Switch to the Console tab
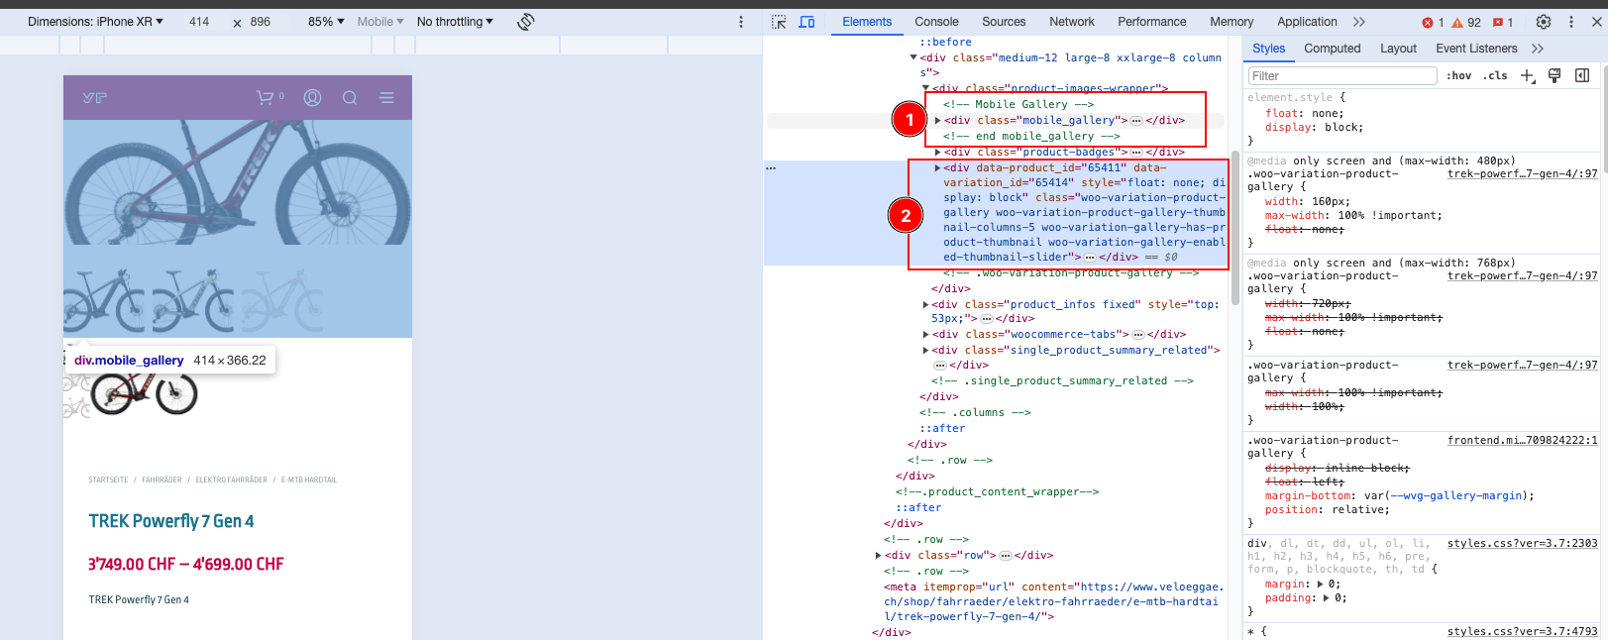 click(936, 22)
